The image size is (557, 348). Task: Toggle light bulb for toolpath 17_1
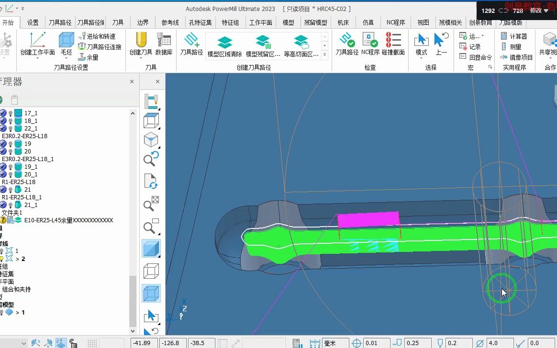coord(11,113)
